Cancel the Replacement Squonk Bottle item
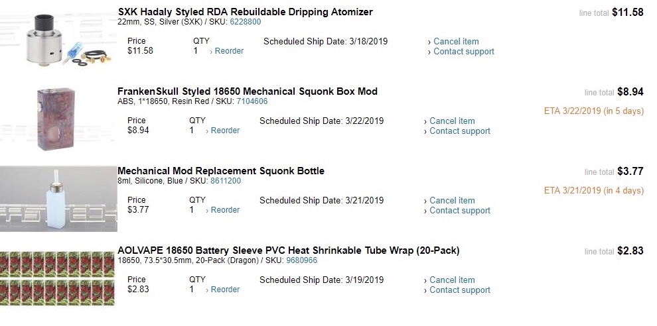Image resolution: width=657 pixels, height=326 pixels. click(x=452, y=201)
